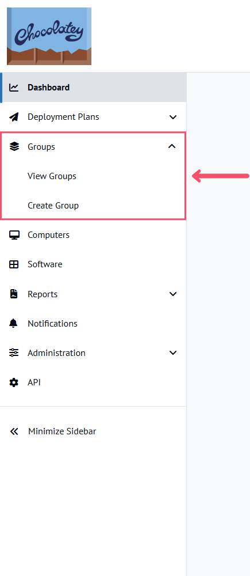
Task: Click the Administration sliders icon
Action: pos(14,353)
